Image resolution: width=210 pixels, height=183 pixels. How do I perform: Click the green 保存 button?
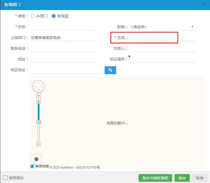182,178
